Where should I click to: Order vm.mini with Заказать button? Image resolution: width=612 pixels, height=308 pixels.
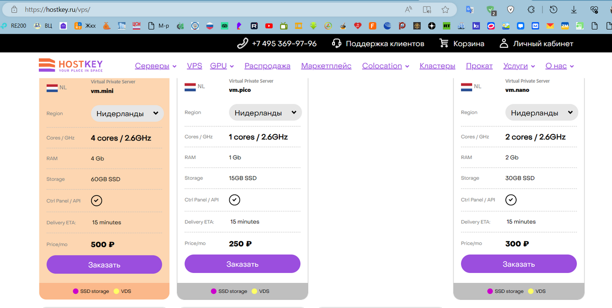coord(104,264)
